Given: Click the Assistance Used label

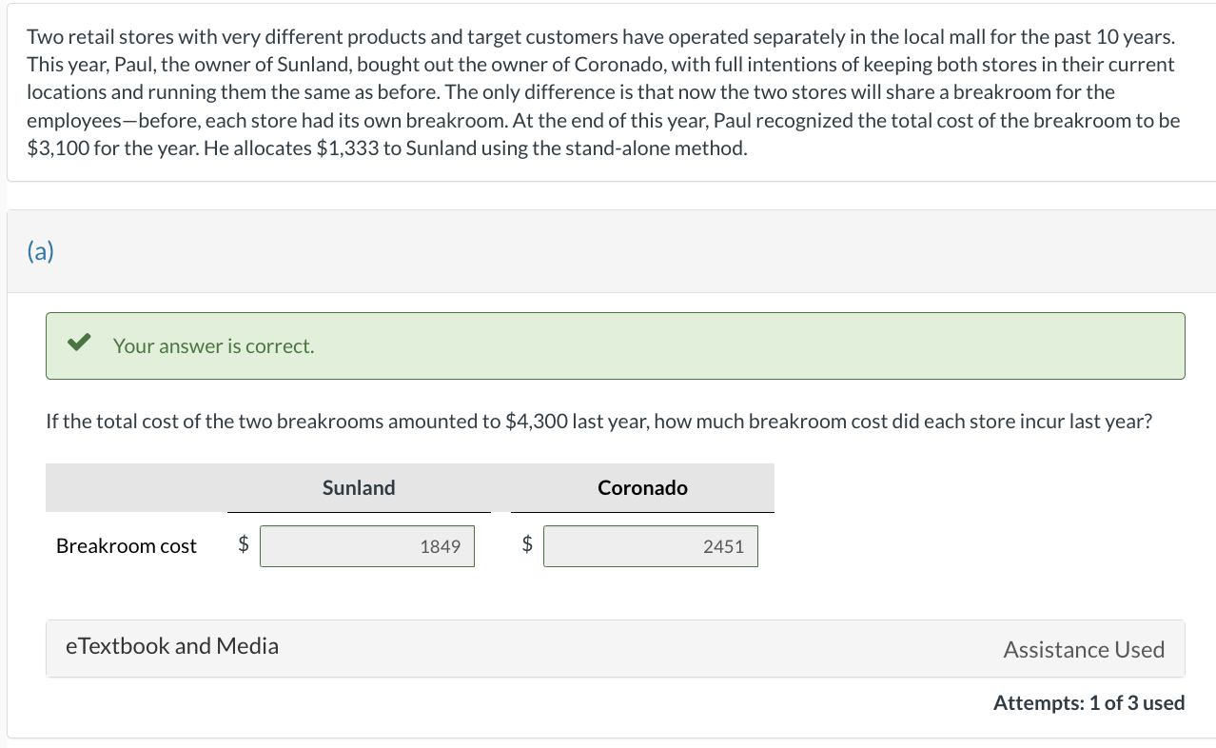Looking at the screenshot, I should point(1084,650).
